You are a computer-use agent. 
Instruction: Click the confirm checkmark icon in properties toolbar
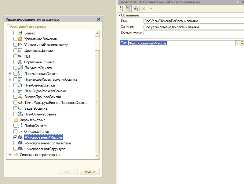click(151, 9)
